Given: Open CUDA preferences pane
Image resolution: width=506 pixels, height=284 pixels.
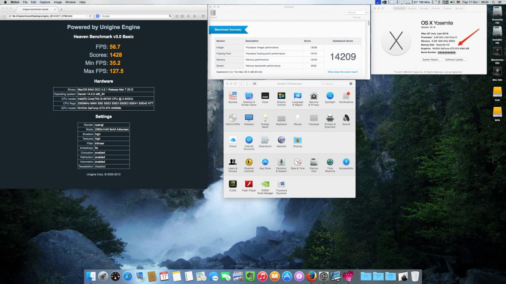Looking at the screenshot, I should point(233,186).
